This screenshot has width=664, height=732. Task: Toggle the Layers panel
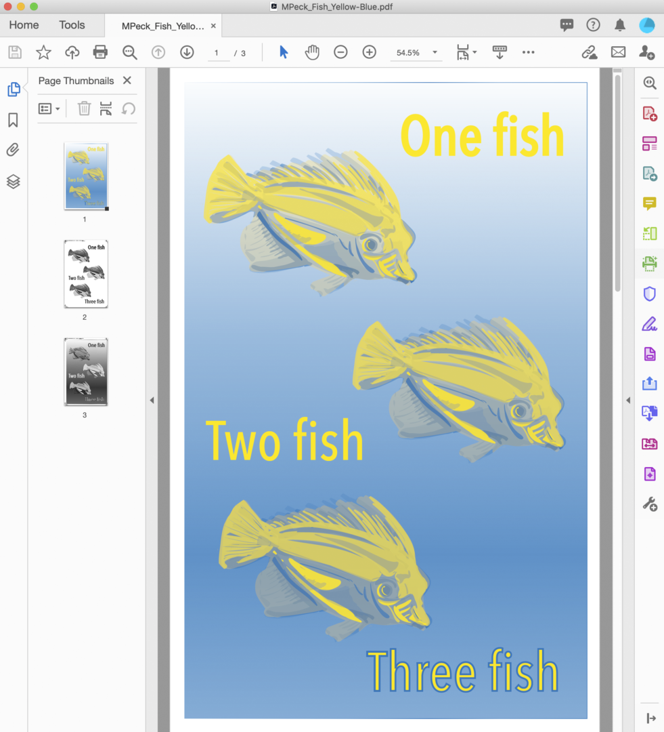14,181
